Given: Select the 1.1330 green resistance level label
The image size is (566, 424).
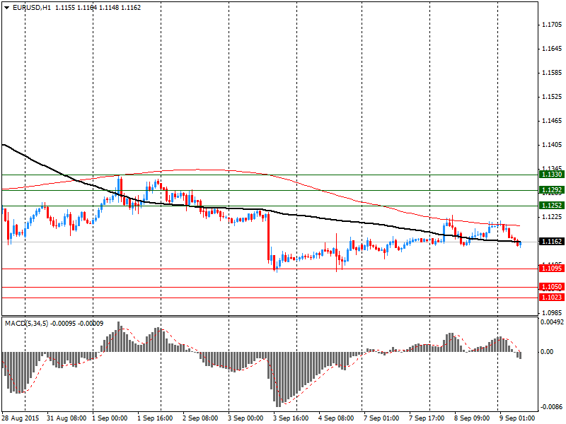Looking at the screenshot, I should click(552, 175).
